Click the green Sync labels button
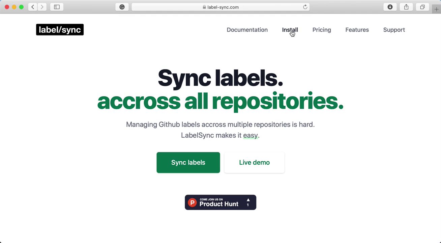The width and height of the screenshot is (441, 243). pos(188,162)
